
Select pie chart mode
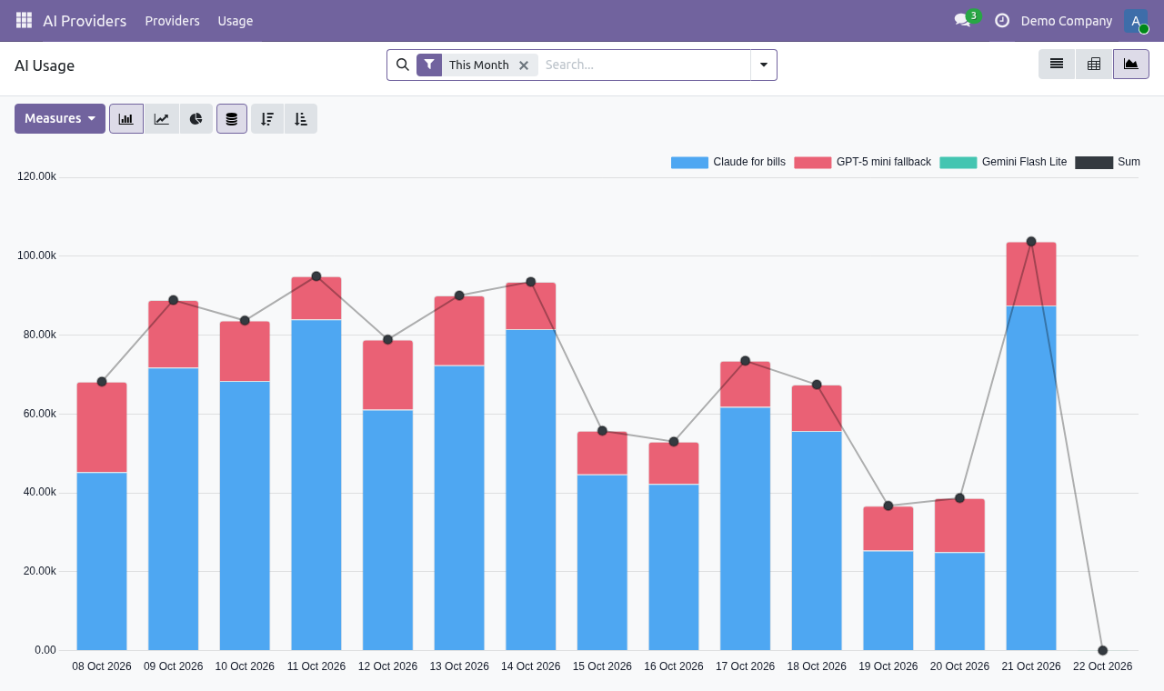196,118
